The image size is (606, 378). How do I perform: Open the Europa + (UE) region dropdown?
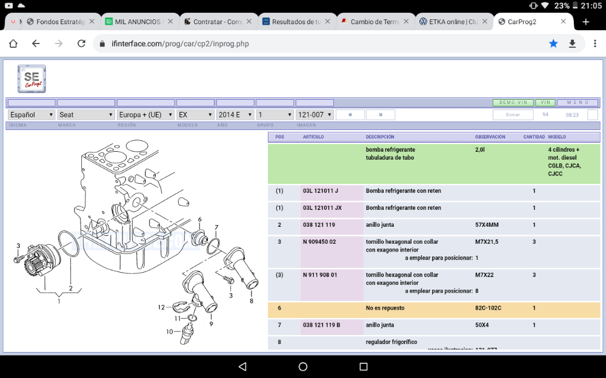[x=145, y=114]
